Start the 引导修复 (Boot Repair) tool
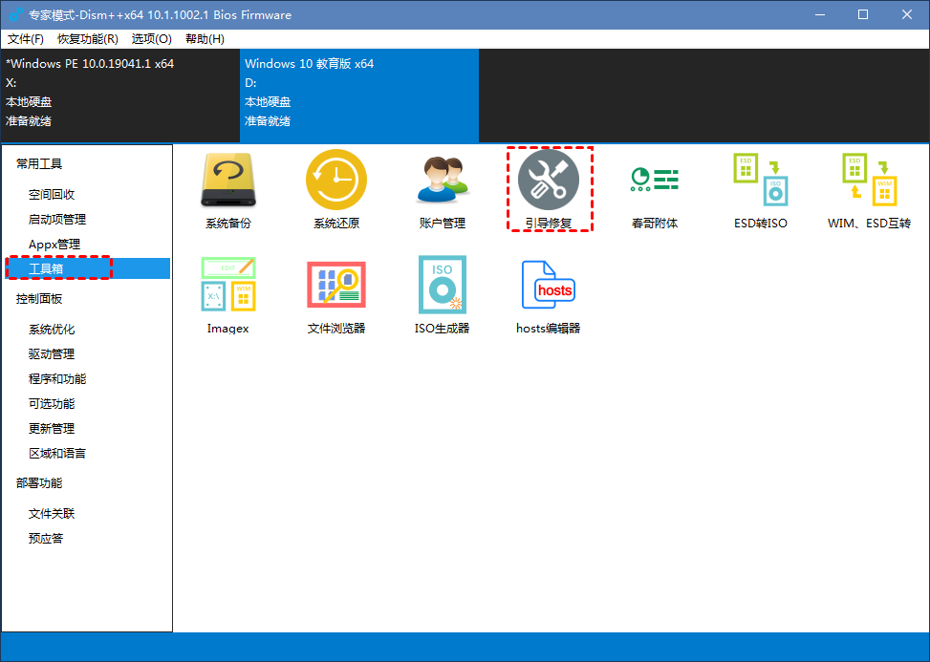930x662 pixels. (x=549, y=188)
